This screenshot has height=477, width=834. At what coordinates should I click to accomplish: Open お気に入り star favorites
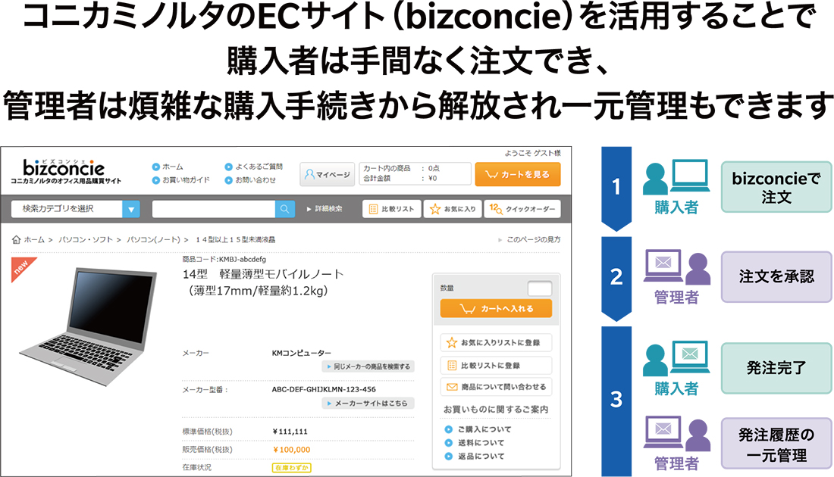click(452, 209)
